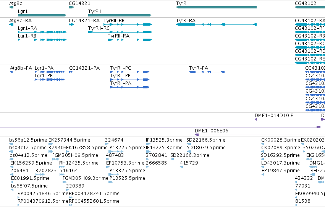Click the 3702841 feature label
Screen dimensions: 325x207
tap(157, 155)
